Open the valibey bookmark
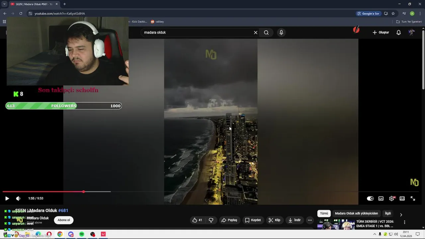The height and width of the screenshot is (239, 425). point(157,22)
